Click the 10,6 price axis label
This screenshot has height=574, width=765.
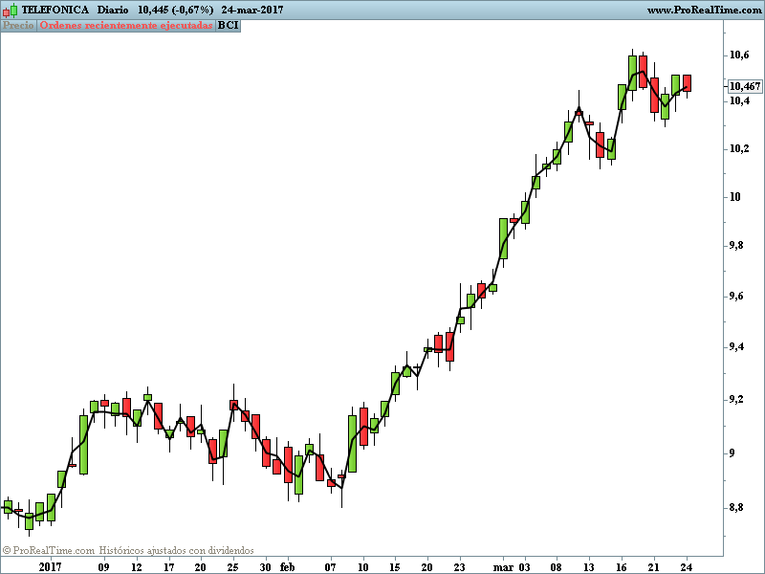pos(739,55)
